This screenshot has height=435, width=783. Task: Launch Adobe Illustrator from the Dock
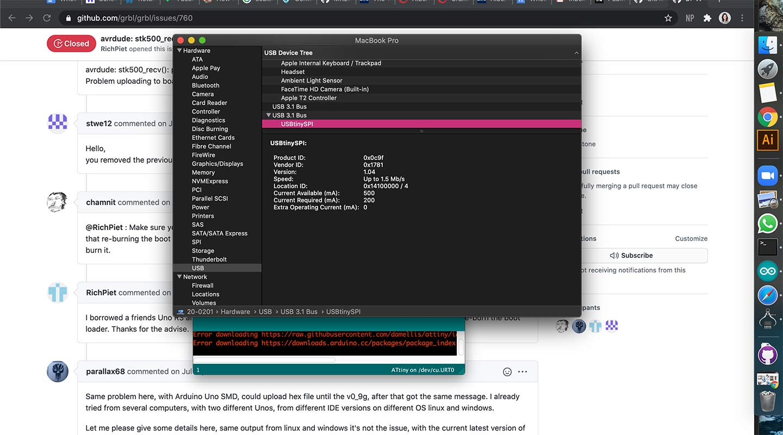pyautogui.click(x=768, y=140)
